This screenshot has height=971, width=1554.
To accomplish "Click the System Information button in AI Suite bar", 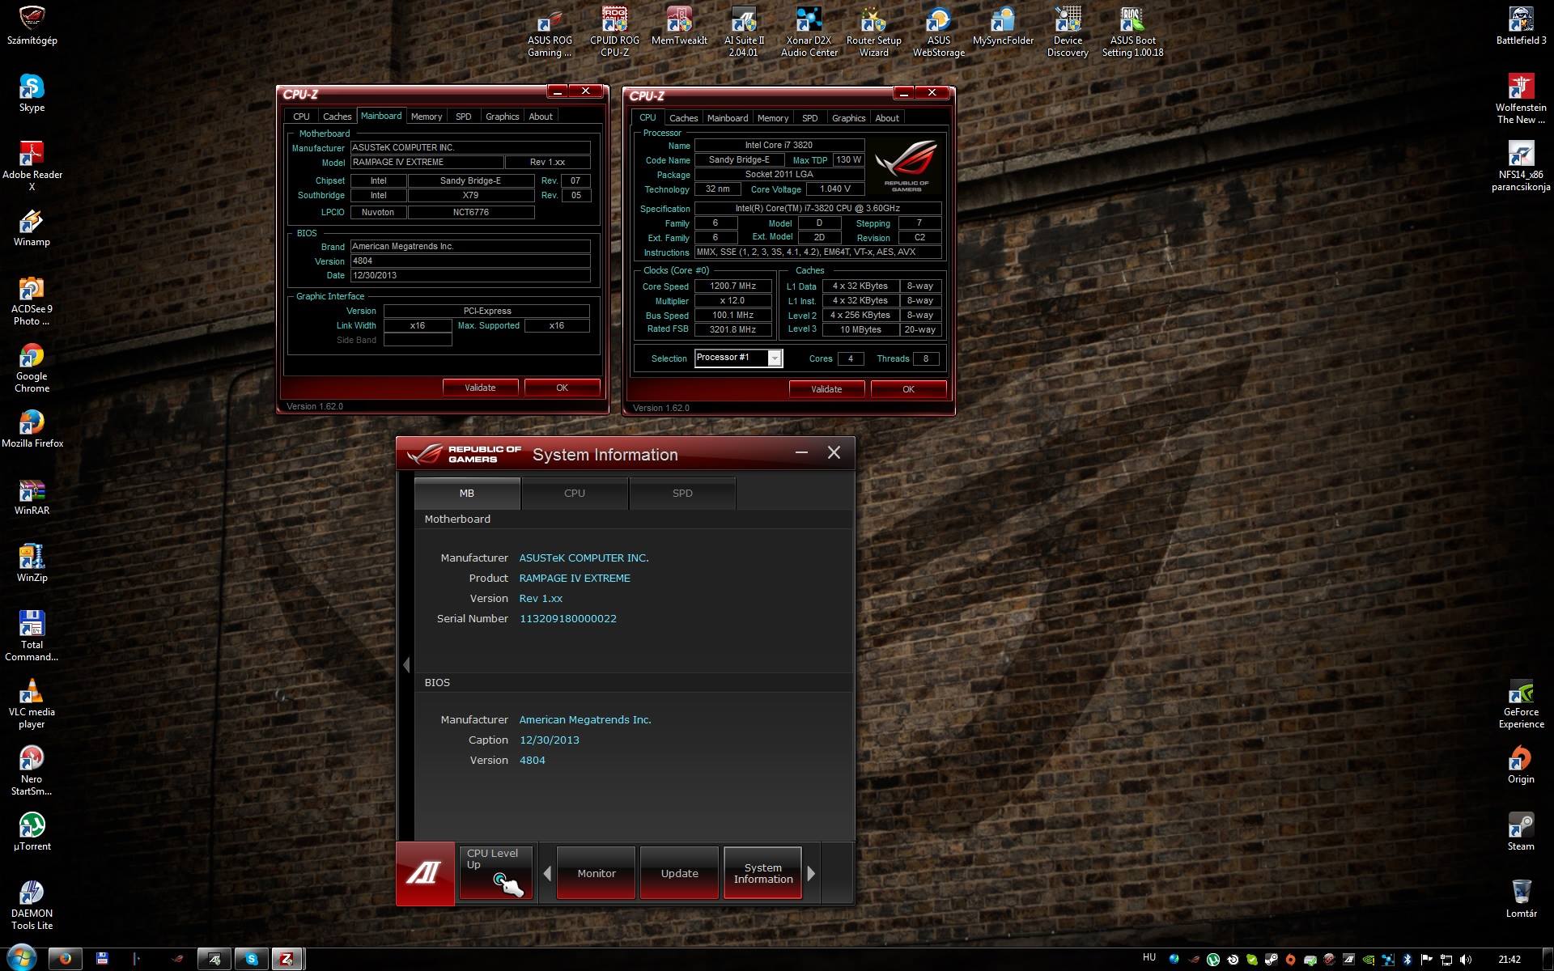I will click(762, 873).
